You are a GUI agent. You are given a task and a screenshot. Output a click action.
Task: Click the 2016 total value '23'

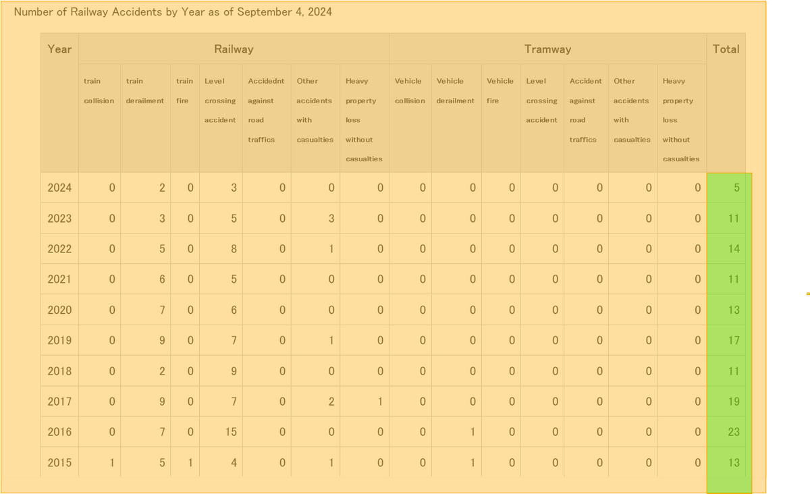click(734, 432)
